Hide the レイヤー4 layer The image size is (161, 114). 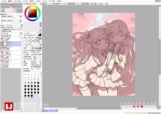point(2,56)
